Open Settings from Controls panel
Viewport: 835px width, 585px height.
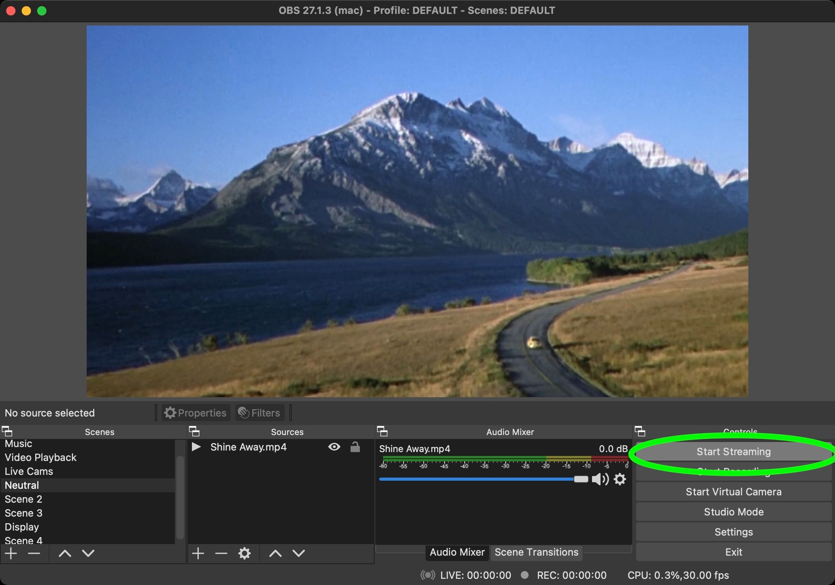click(733, 532)
